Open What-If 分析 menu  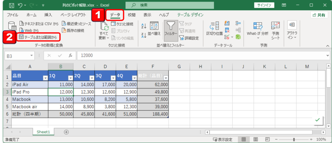point(257,31)
